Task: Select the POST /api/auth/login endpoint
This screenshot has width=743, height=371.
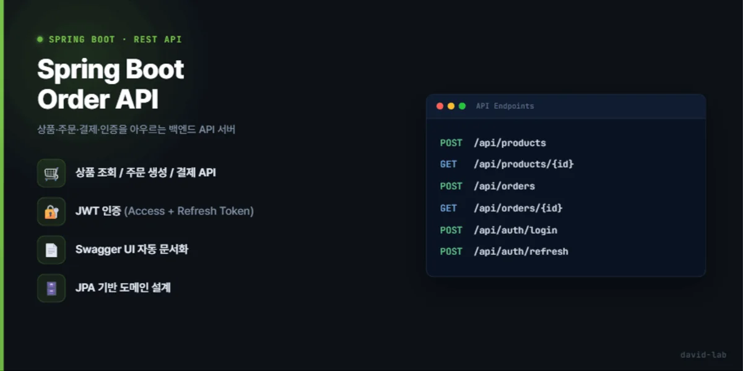Action: point(498,230)
